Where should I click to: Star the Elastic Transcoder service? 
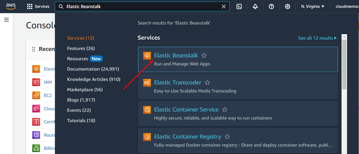pyautogui.click(x=207, y=83)
